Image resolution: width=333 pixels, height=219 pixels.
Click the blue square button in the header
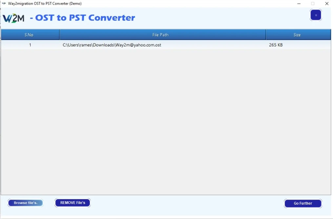click(316, 15)
